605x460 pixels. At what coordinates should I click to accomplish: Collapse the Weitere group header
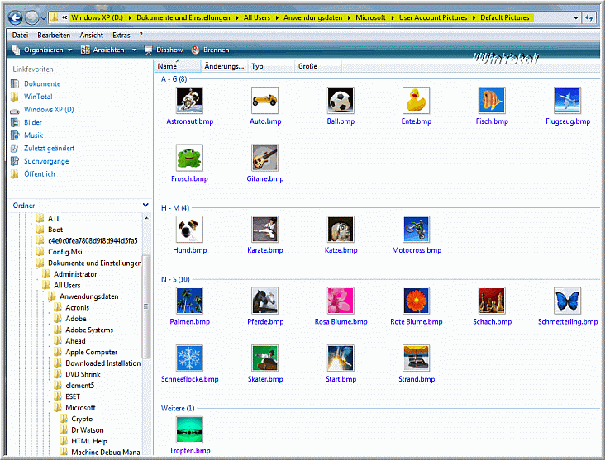tap(178, 408)
